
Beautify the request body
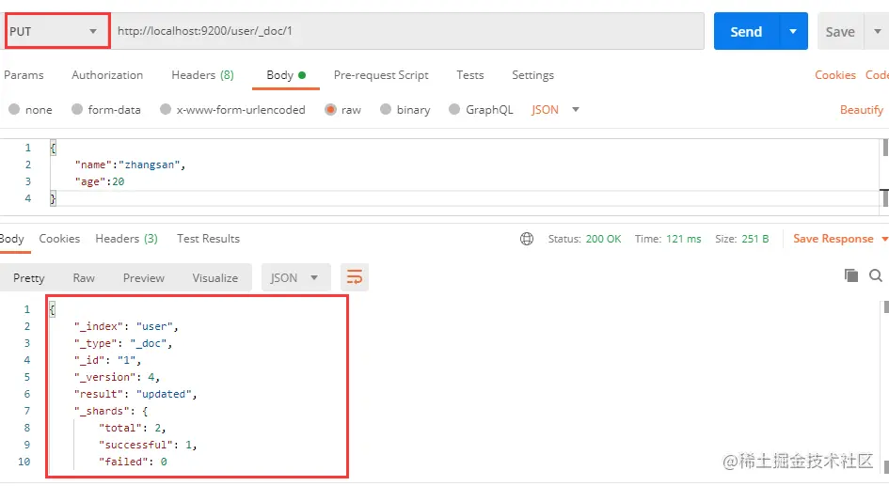[x=861, y=110]
